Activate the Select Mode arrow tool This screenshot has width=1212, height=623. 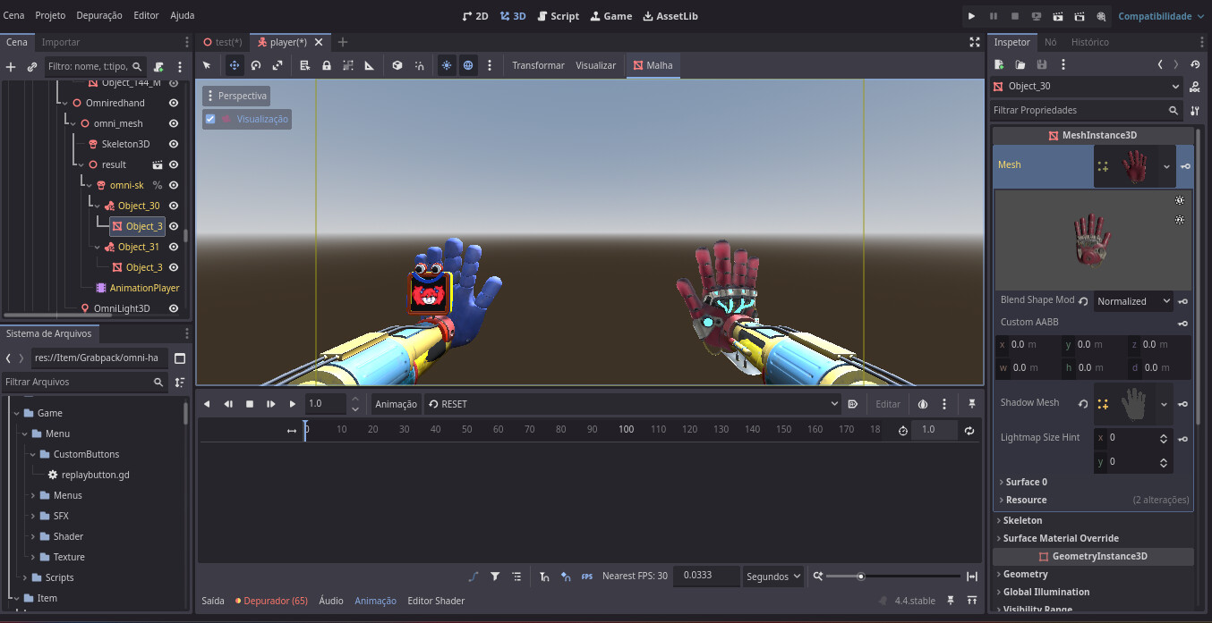coord(207,65)
